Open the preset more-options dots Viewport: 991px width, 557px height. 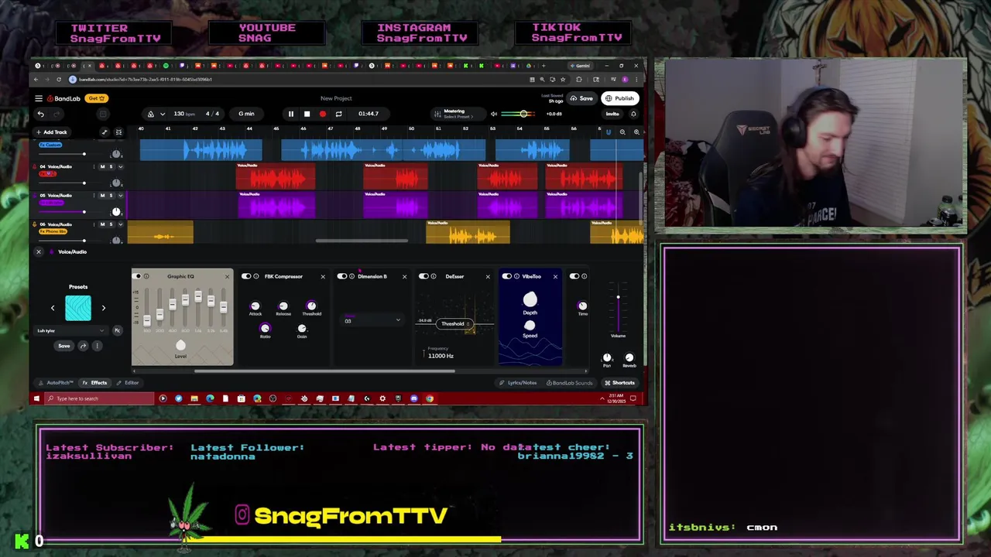(97, 346)
